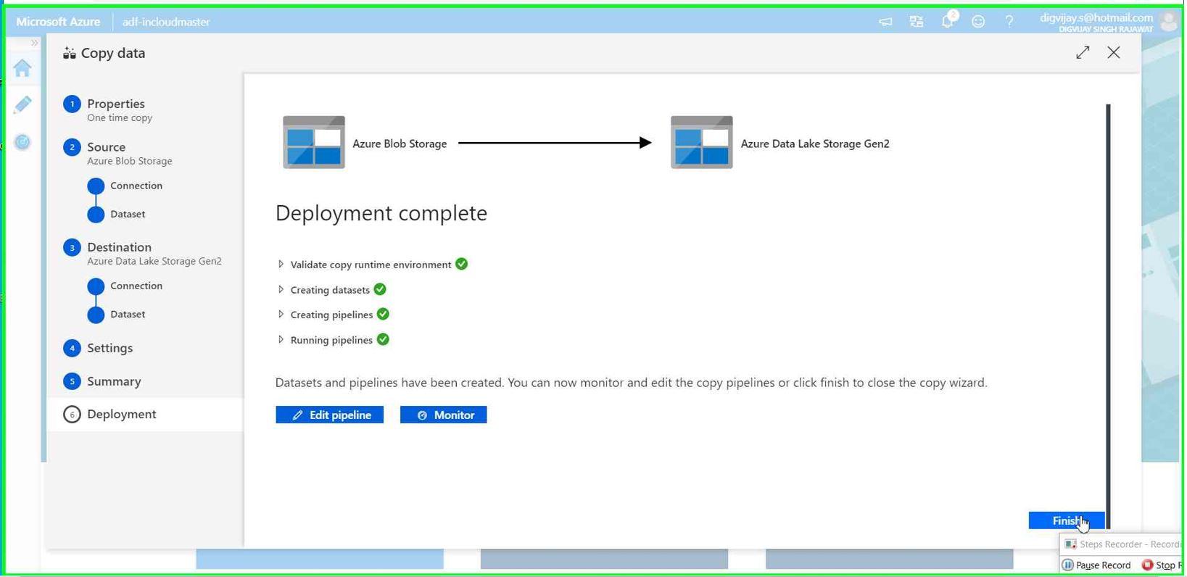Click the Microsoft Azure brand link
1187x577 pixels.
[58, 22]
